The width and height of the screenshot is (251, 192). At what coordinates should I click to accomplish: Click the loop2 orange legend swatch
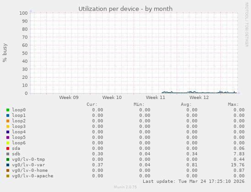8,121
